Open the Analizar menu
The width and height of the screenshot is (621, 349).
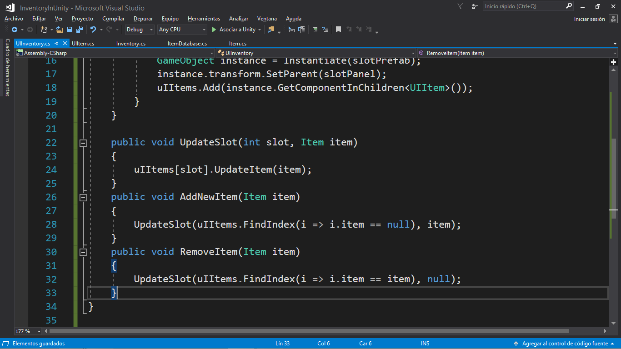tap(239, 19)
